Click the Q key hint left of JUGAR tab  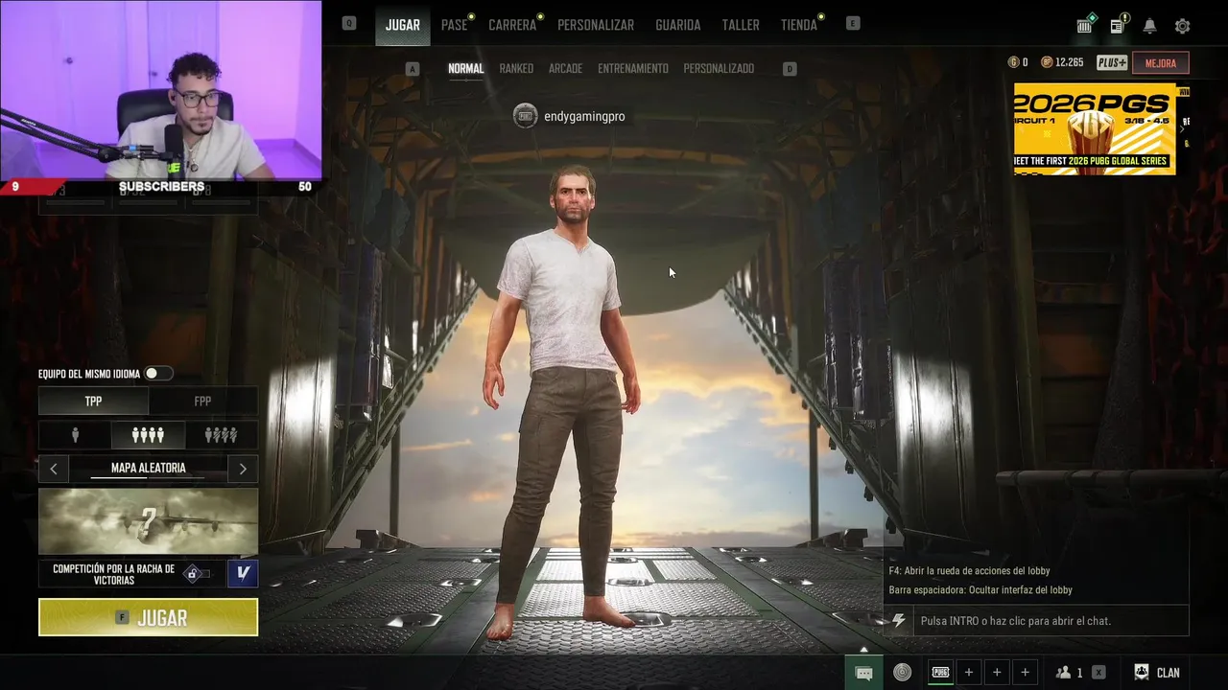click(349, 23)
